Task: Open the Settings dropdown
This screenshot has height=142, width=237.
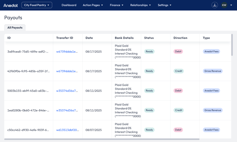Action: (164, 5)
